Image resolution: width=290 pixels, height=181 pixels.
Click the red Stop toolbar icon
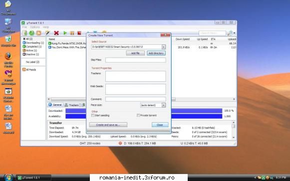click(79, 33)
